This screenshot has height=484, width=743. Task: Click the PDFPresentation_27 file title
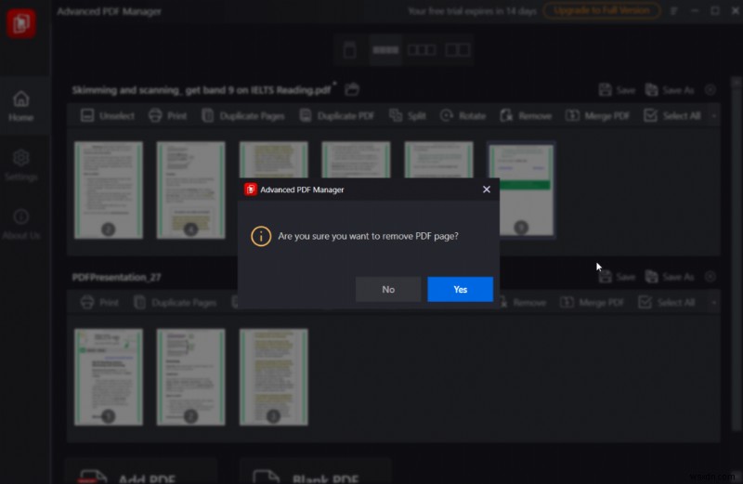[117, 277]
